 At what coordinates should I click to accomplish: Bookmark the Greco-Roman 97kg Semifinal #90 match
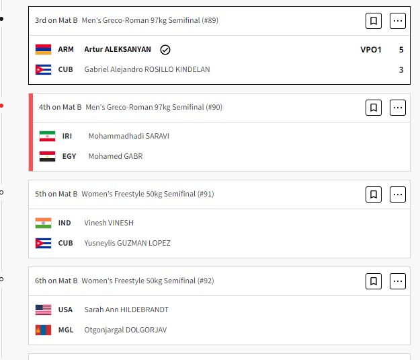374,108
